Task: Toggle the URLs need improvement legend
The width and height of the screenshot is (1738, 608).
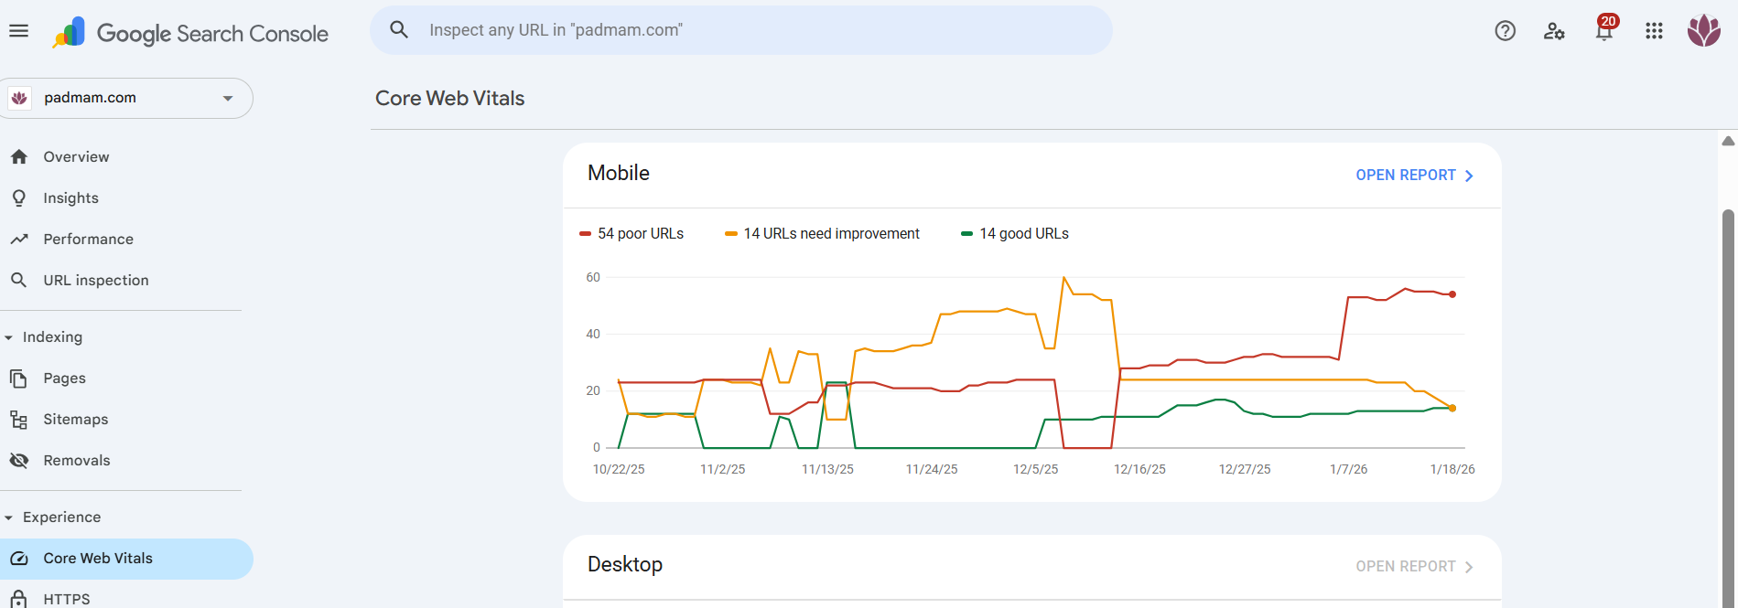Action: 822,234
